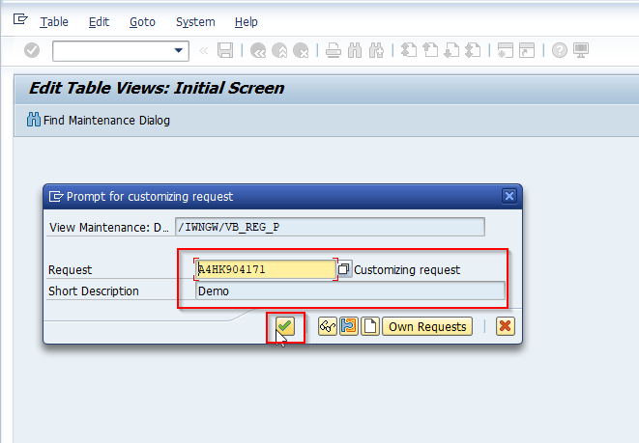Click the Save floppy disk icon
The width and height of the screenshot is (639, 443).
pos(225,50)
